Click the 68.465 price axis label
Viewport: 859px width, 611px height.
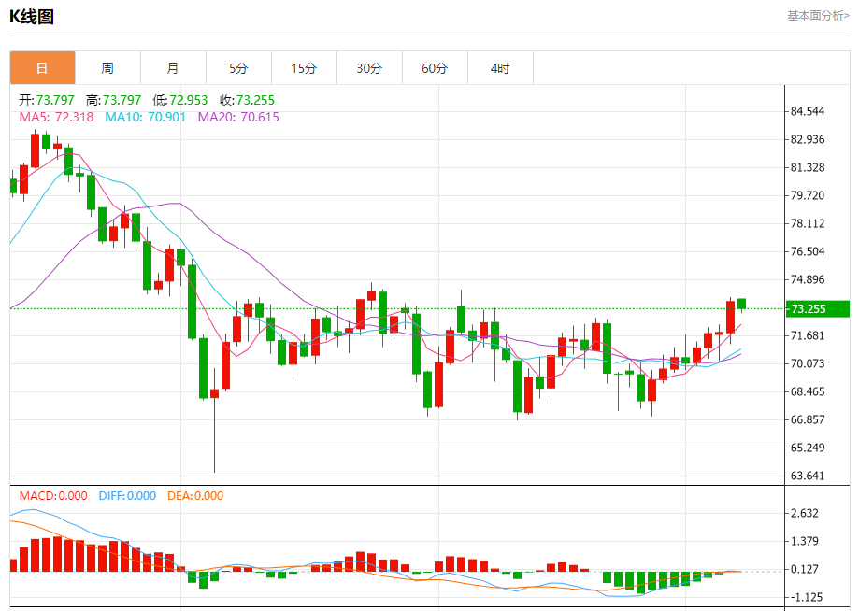pyautogui.click(x=808, y=391)
